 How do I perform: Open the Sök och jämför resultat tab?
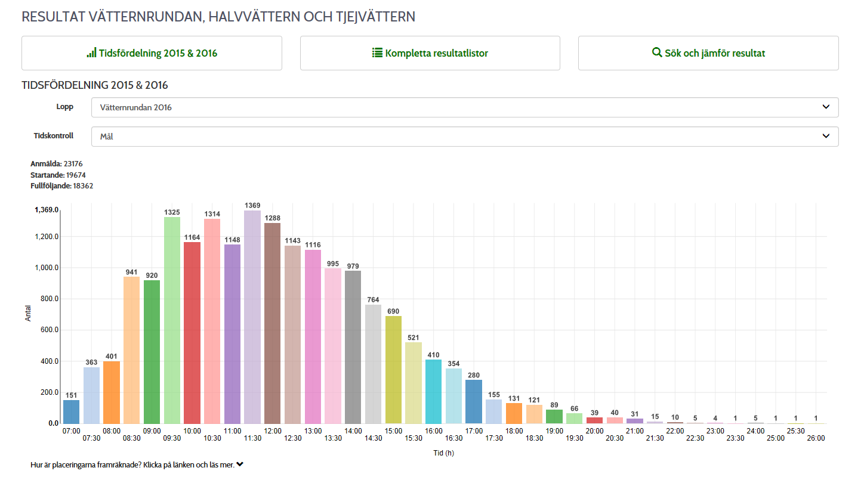point(708,53)
